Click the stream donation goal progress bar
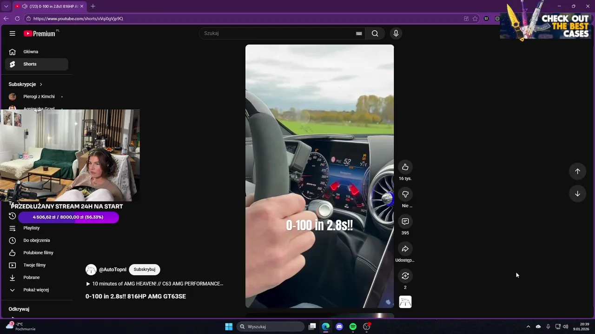595x334 pixels. click(x=68, y=217)
